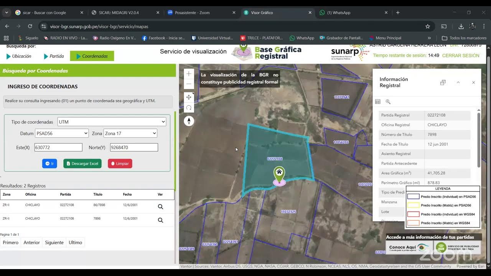Image resolution: width=491 pixels, height=276 pixels.
Task: Close the Información Registral panel
Action: pyautogui.click(x=473, y=82)
